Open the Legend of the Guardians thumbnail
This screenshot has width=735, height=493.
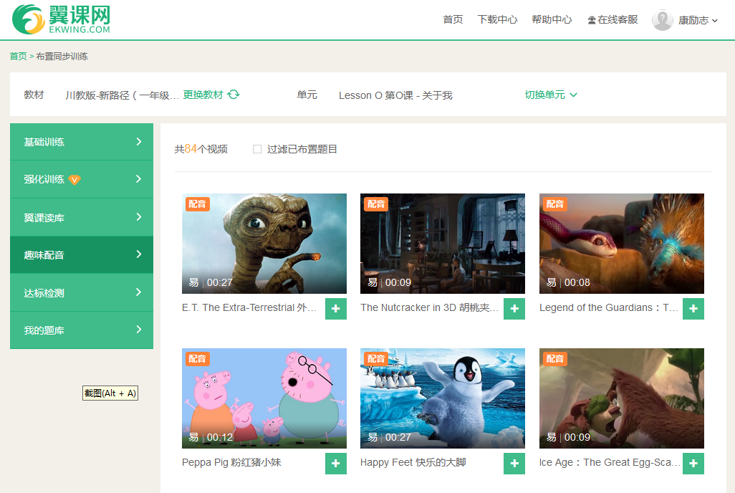click(x=622, y=244)
